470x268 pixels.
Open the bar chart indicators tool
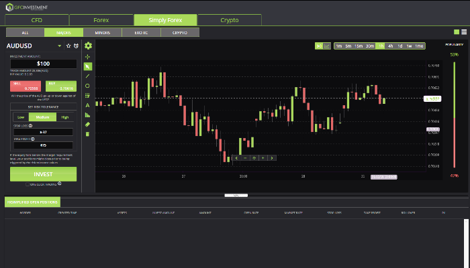[87, 115]
